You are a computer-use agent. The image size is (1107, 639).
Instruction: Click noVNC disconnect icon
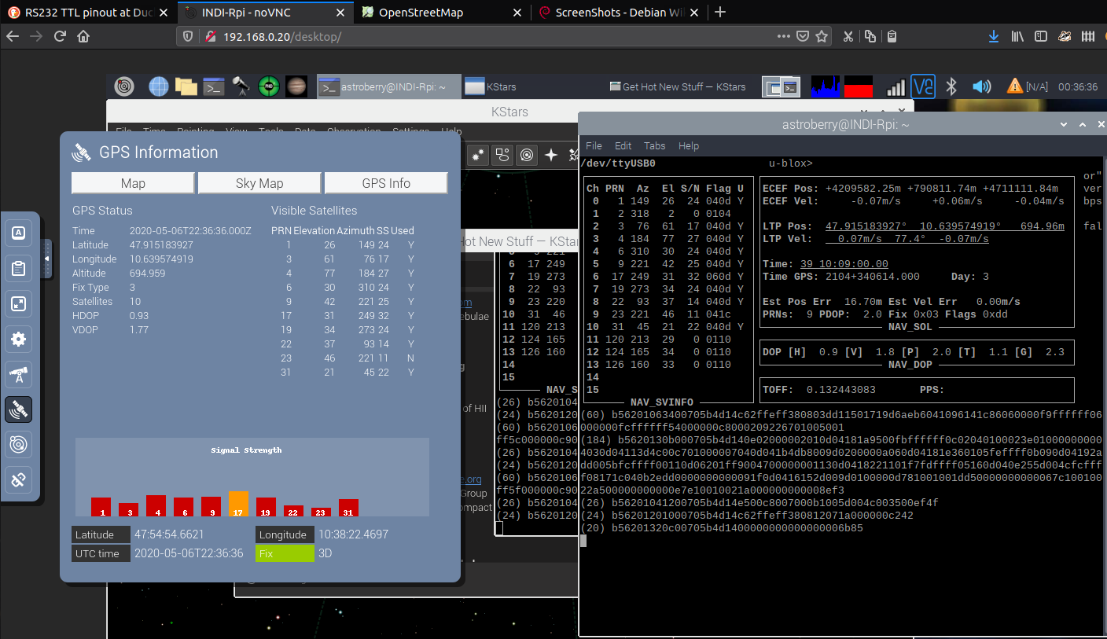point(19,479)
